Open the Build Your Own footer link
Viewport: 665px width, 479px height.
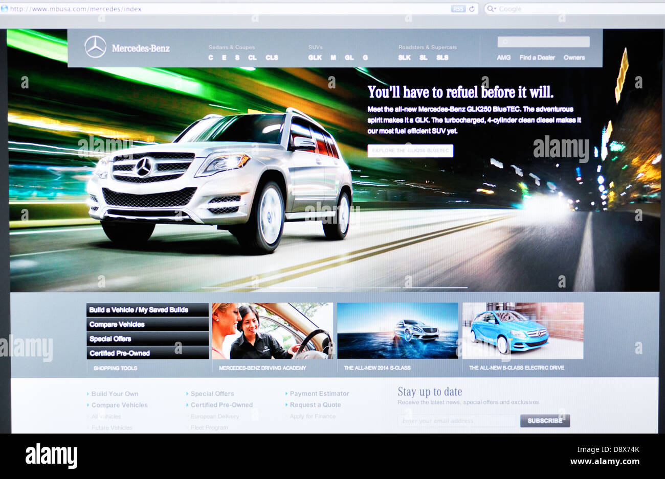pos(115,394)
